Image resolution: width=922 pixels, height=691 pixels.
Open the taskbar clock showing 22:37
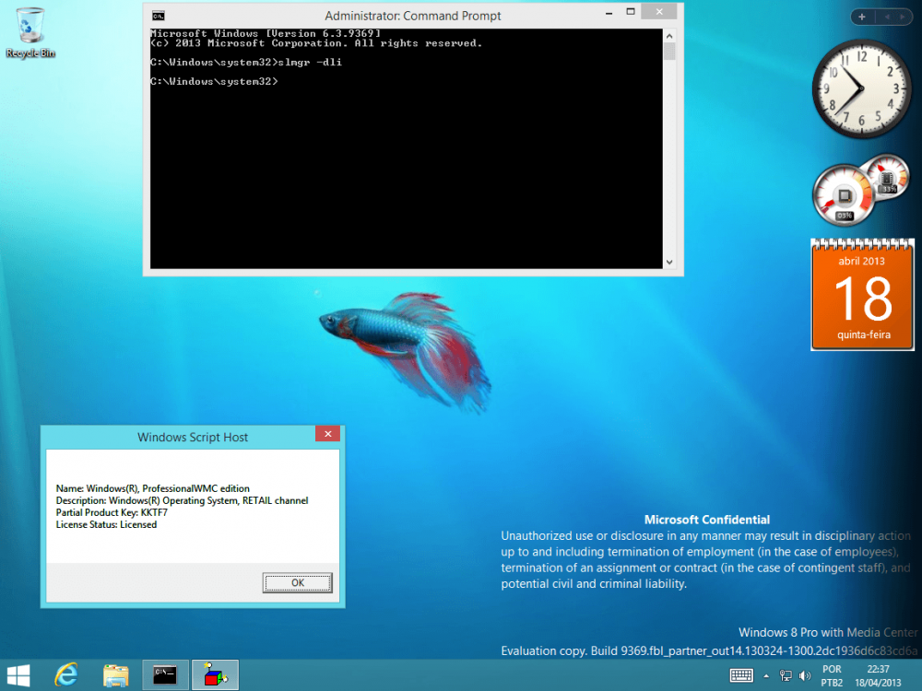click(878, 675)
